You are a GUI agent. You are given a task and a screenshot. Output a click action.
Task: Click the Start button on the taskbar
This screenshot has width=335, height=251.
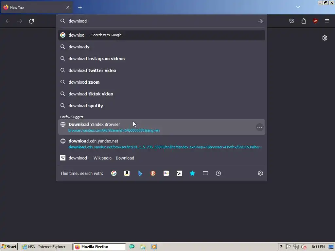pyautogui.click(x=9, y=247)
